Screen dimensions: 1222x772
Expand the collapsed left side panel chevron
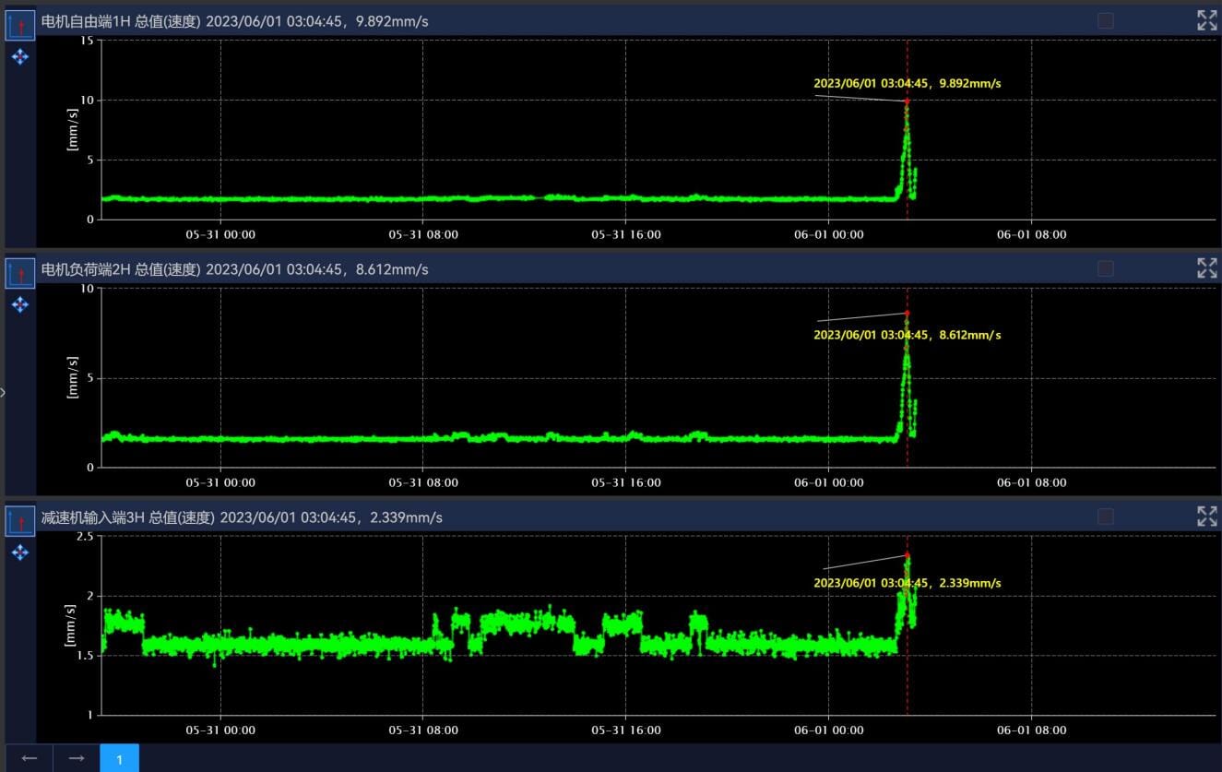pyautogui.click(x=3, y=392)
